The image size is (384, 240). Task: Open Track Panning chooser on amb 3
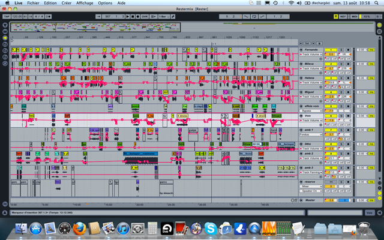coord(311,172)
